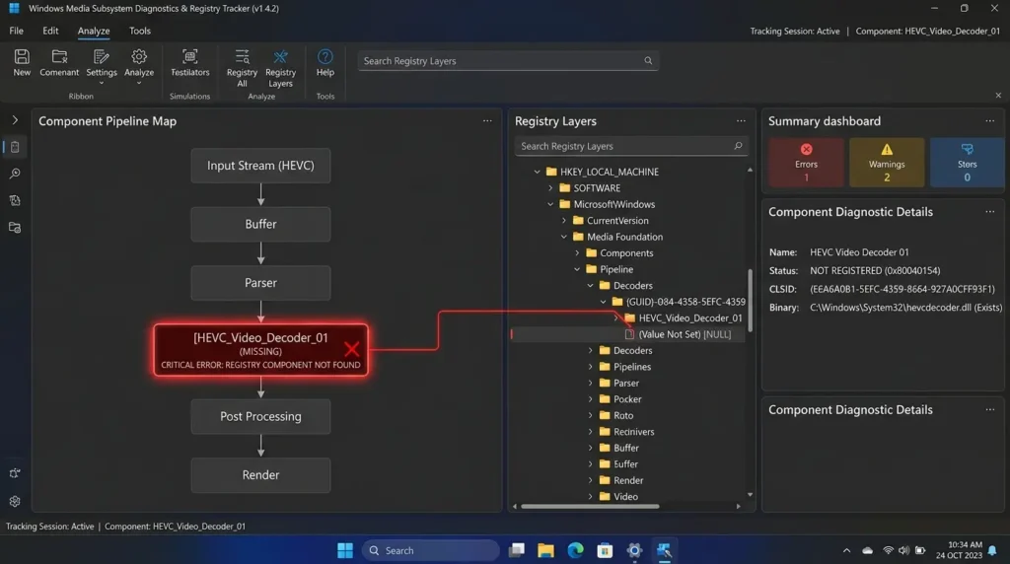The image size is (1010, 564).
Task: Collapse the MicrosoftWindows tree node
Action: [x=550, y=204]
